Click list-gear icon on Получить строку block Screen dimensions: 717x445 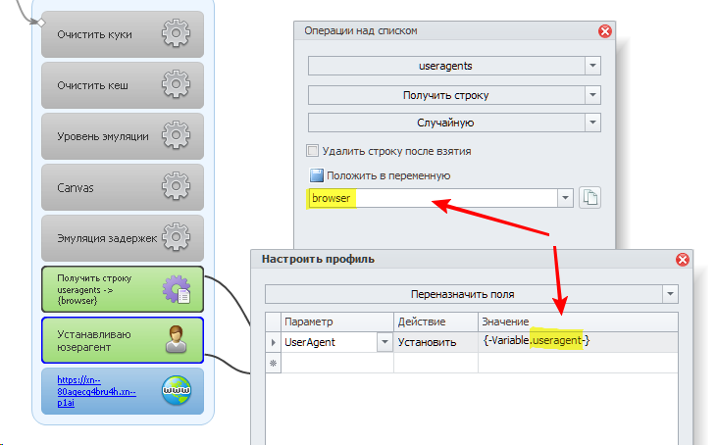[177, 289]
